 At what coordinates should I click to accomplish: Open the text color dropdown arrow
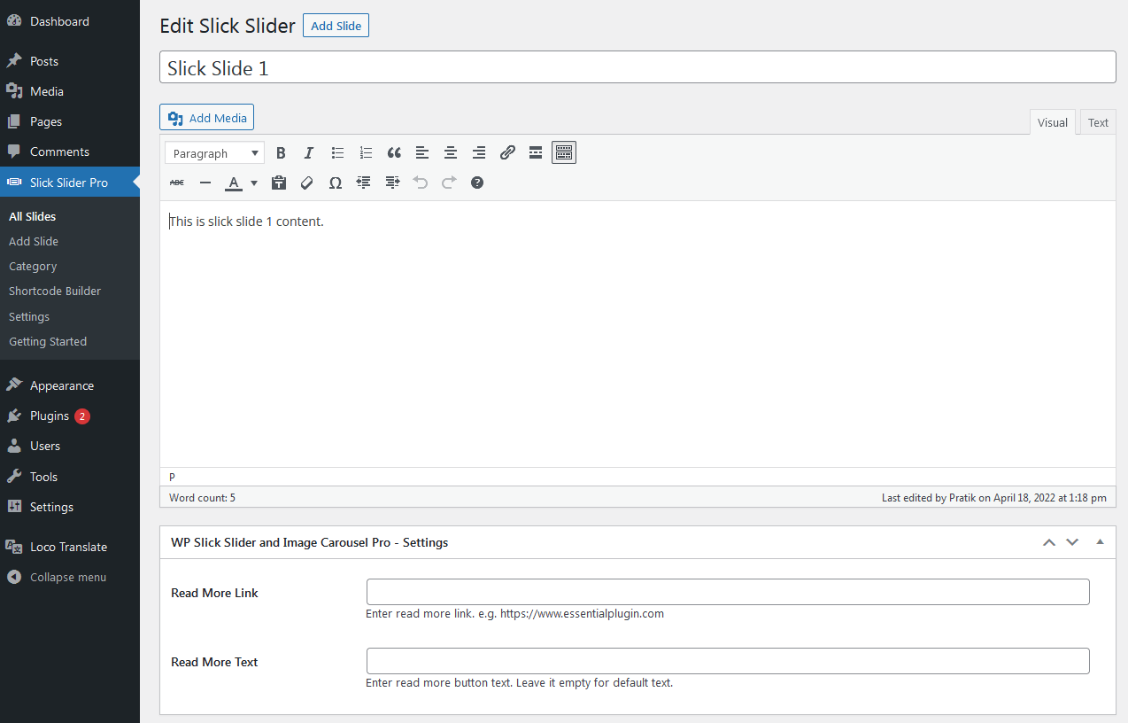[253, 183]
